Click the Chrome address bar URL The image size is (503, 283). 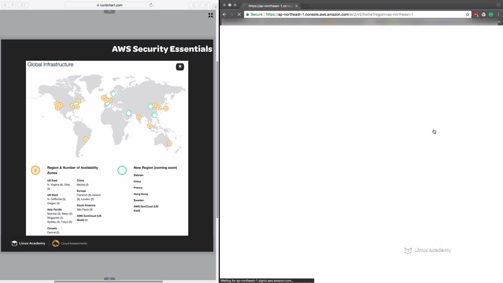coord(340,15)
